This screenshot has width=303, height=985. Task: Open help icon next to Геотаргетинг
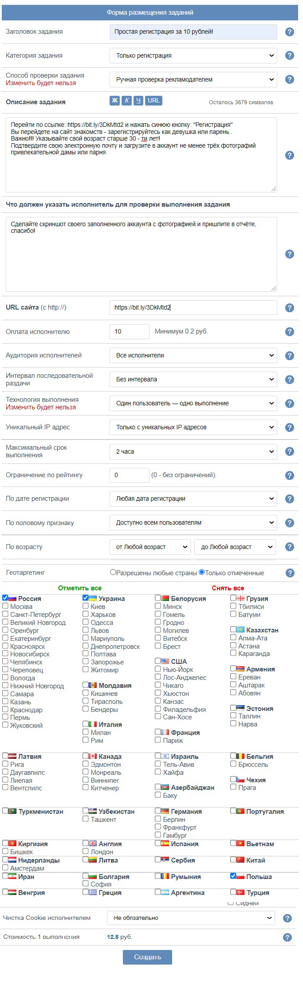click(x=290, y=573)
